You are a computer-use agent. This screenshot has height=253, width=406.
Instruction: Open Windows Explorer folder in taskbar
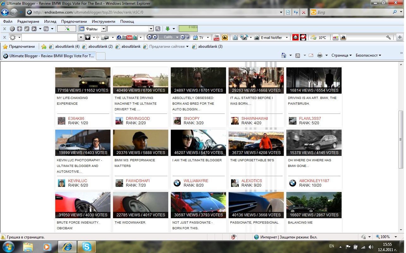[x=28, y=246]
